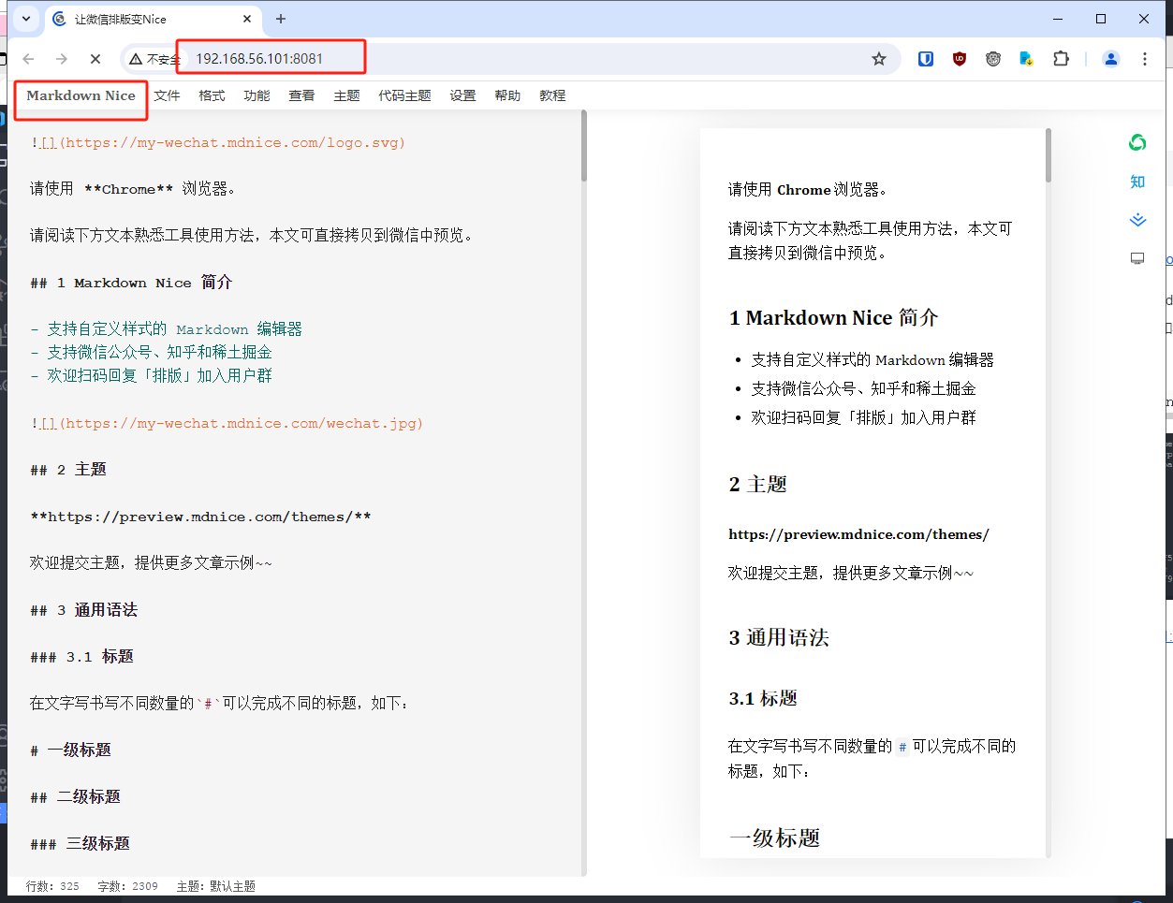The image size is (1173, 903).
Task: Click the status bar '主题: 默认主题' entry
Action: (x=216, y=886)
